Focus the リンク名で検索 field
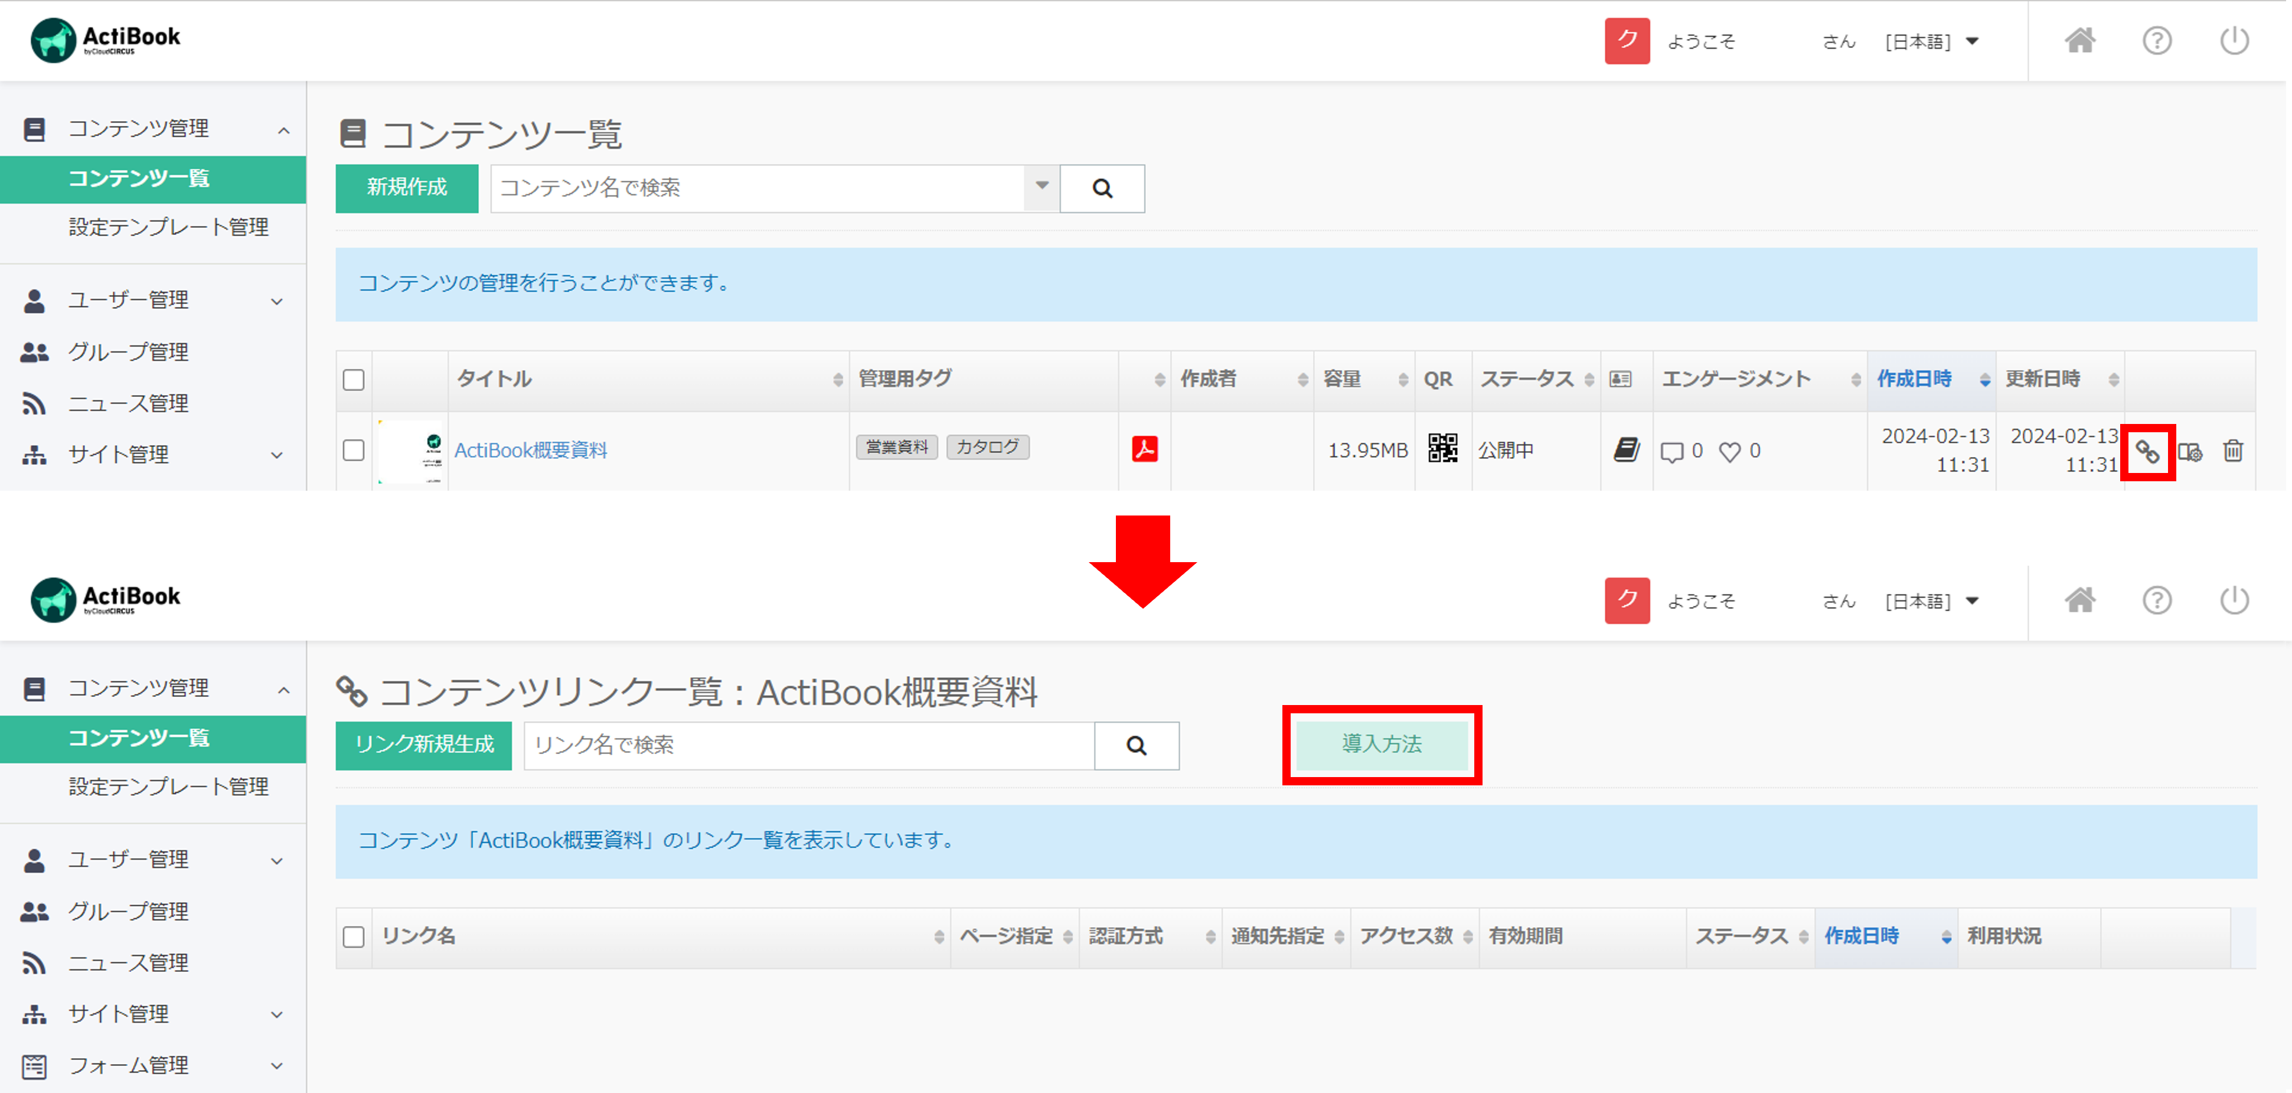The image size is (2292, 1093). [809, 746]
